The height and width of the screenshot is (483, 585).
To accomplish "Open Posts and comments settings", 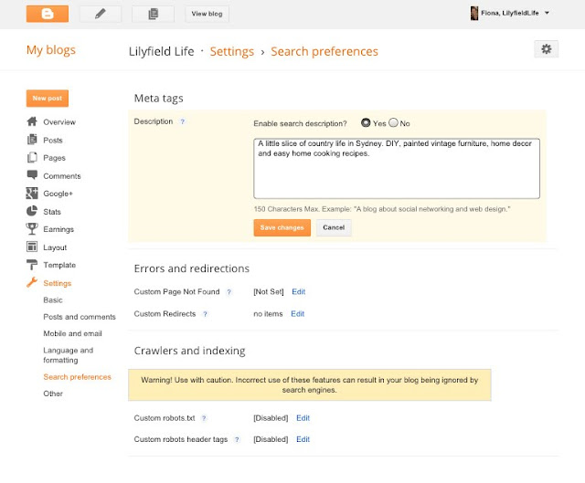I will tap(80, 317).
